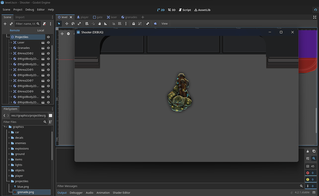The image size is (319, 196).
Task: Open the snapping options three-dot menu
Action: (x=126, y=24)
